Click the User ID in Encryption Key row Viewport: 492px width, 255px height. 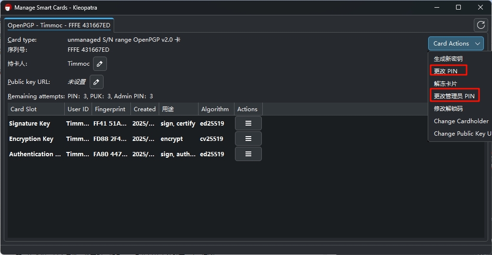click(78, 139)
